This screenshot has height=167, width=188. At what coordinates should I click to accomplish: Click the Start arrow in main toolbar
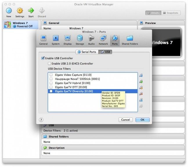coord(31,12)
